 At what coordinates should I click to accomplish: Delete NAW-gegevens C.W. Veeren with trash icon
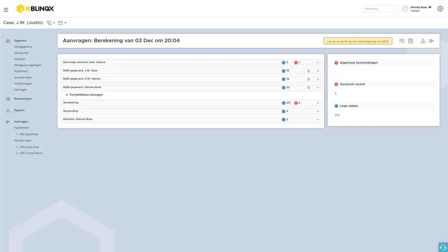308,79
